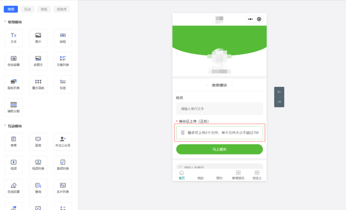Open the 首页 bottom nav tab

pos(182,175)
